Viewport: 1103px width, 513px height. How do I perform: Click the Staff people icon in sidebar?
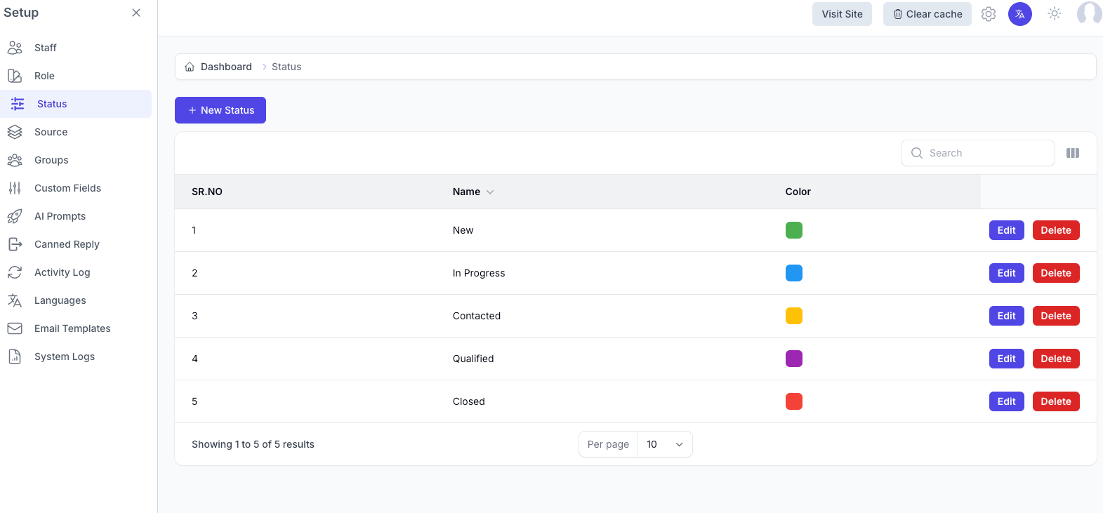point(15,48)
